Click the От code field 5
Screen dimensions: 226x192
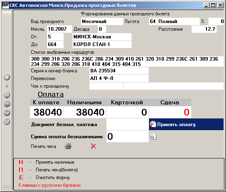(55, 37)
